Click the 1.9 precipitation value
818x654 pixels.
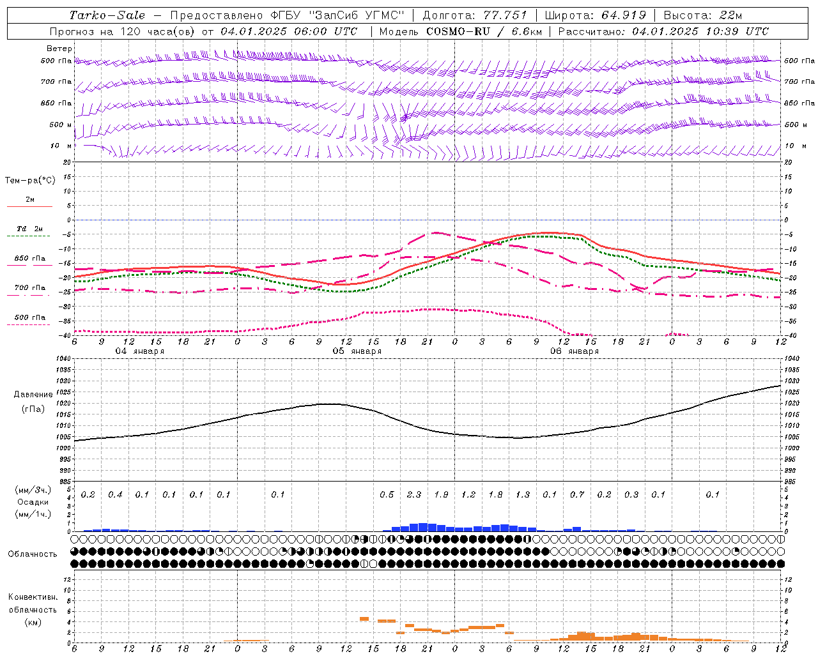tap(442, 494)
